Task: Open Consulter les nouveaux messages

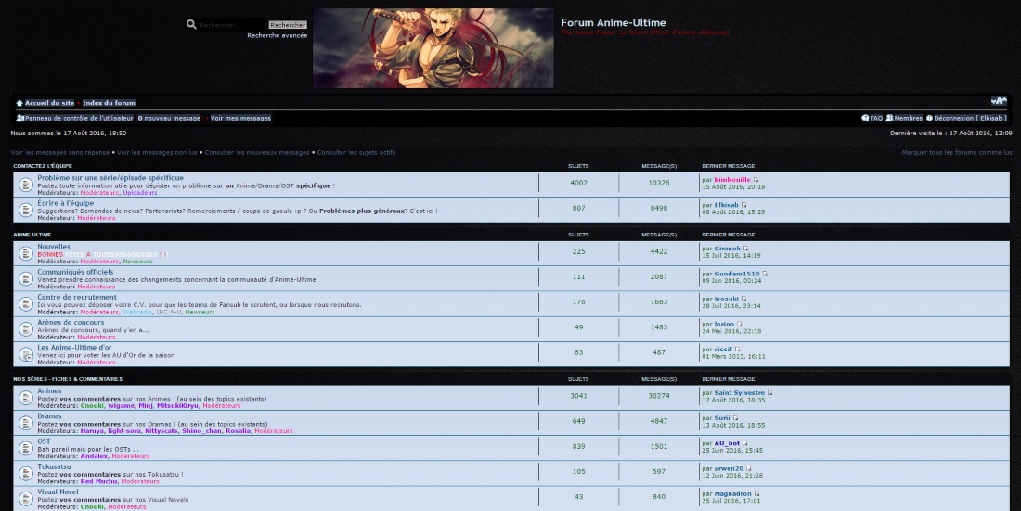Action: 257,152
